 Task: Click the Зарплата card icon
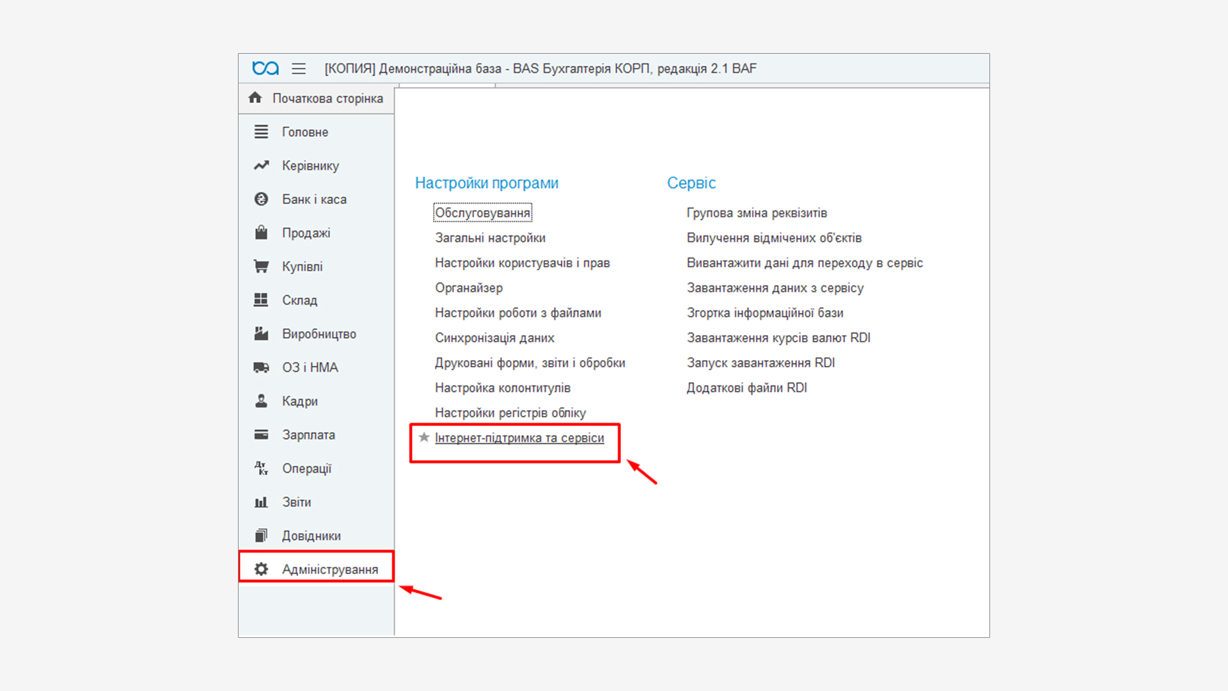pos(261,434)
